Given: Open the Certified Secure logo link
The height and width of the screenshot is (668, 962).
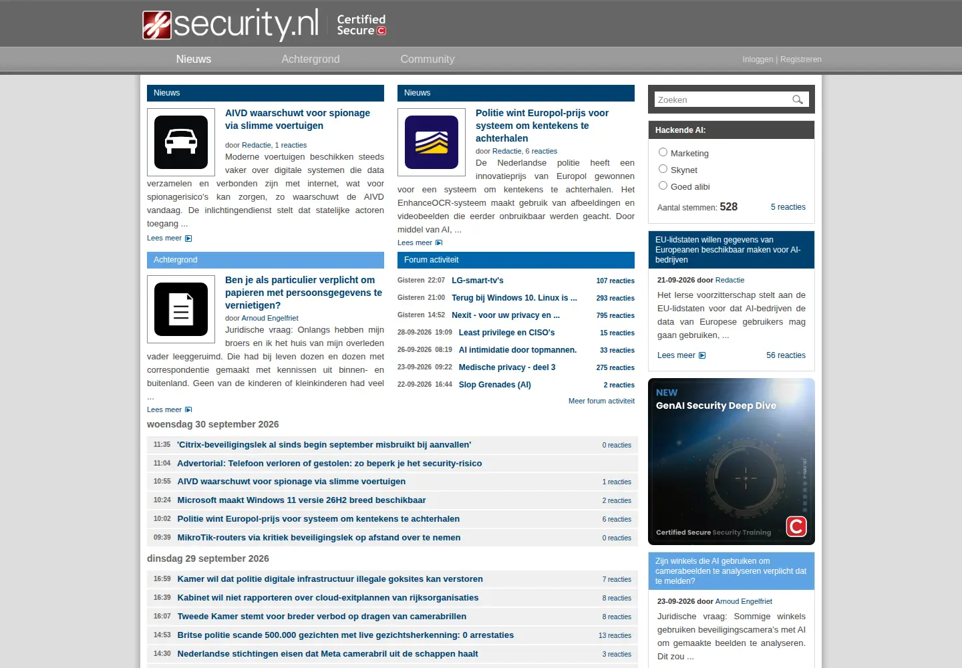Looking at the screenshot, I should point(361,25).
